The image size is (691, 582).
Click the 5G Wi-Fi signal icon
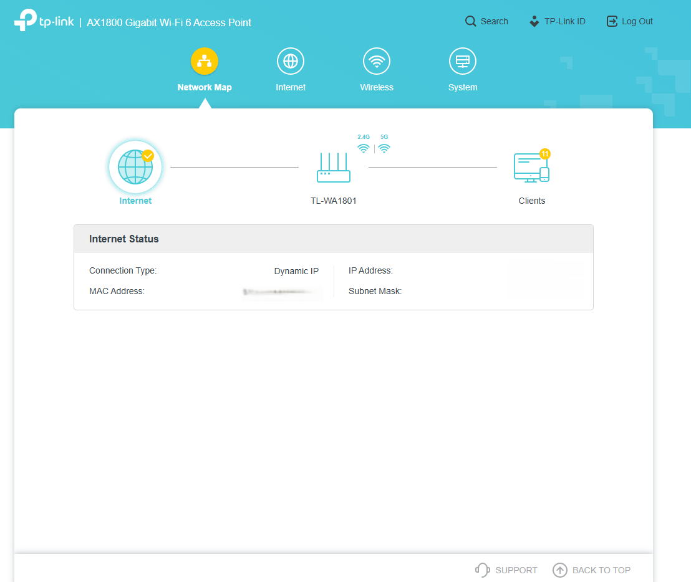(x=384, y=148)
